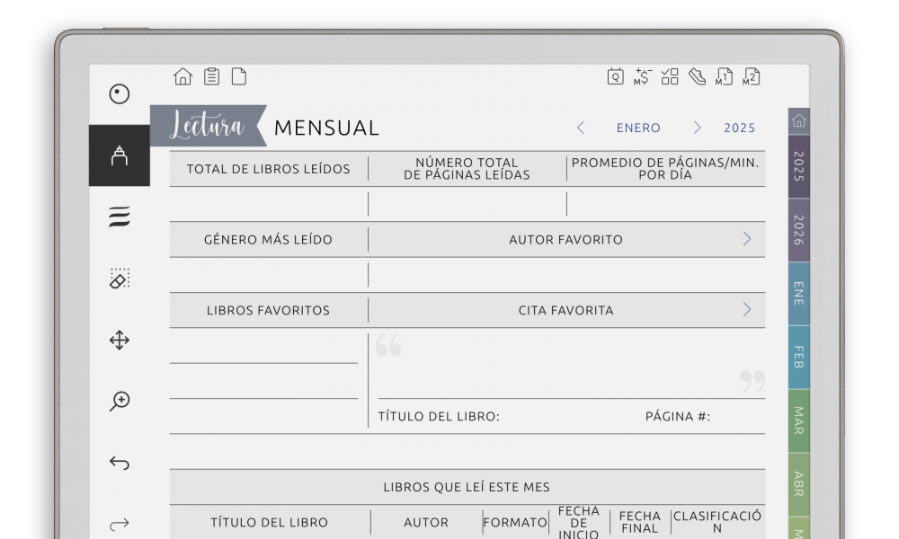
Task: Click the 'FORMATO' column header
Action: coord(515,523)
